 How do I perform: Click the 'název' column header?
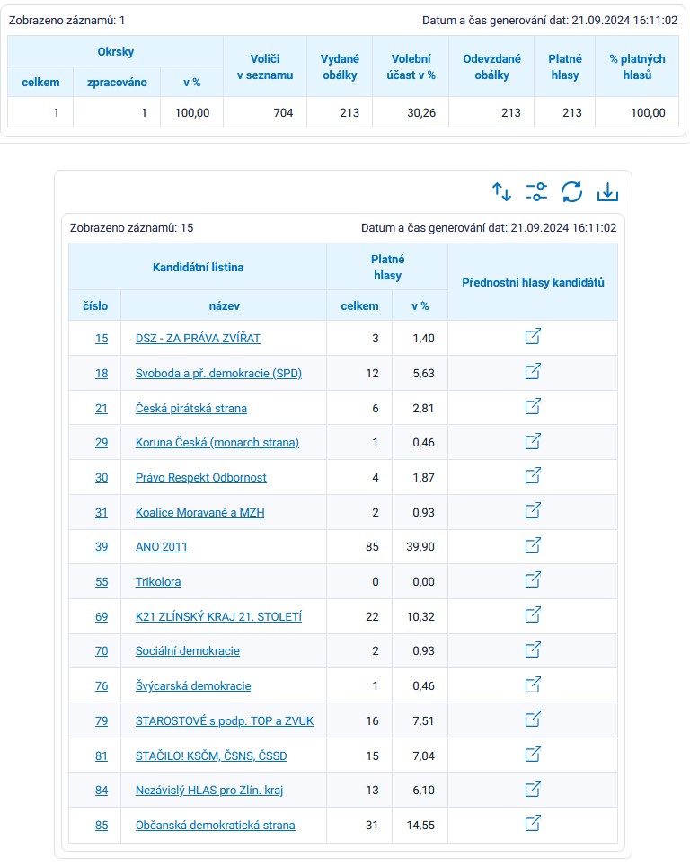pos(224,305)
